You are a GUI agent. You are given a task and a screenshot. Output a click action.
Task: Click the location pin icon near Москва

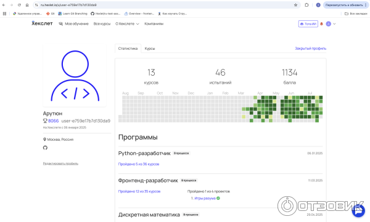click(44, 140)
